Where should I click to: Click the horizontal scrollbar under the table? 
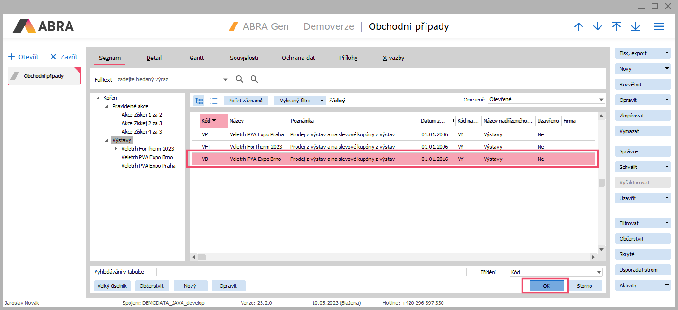pos(392,257)
